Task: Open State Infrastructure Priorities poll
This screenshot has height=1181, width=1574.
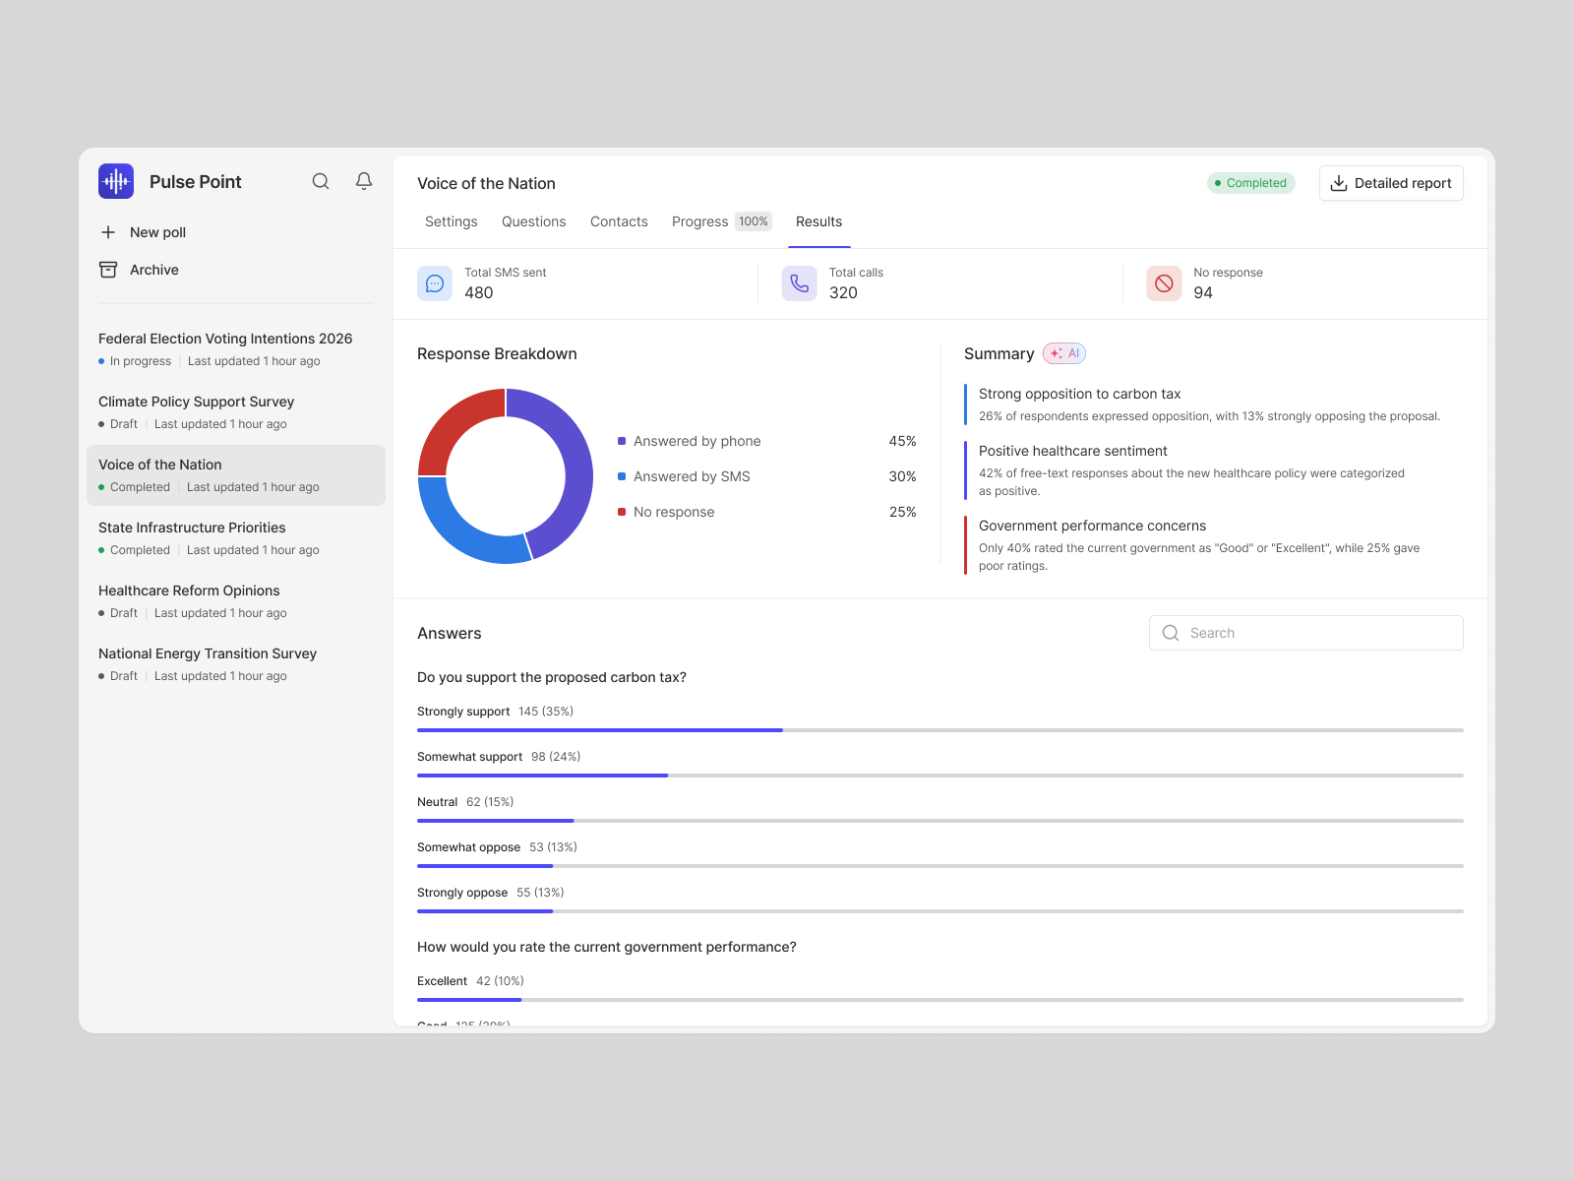Action: pyautogui.click(x=236, y=538)
